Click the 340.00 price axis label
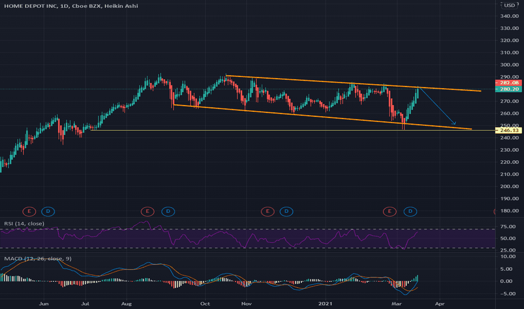The image size is (524, 309). click(509, 16)
